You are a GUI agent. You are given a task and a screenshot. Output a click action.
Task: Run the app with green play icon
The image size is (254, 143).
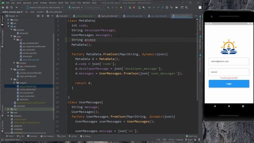108,8
